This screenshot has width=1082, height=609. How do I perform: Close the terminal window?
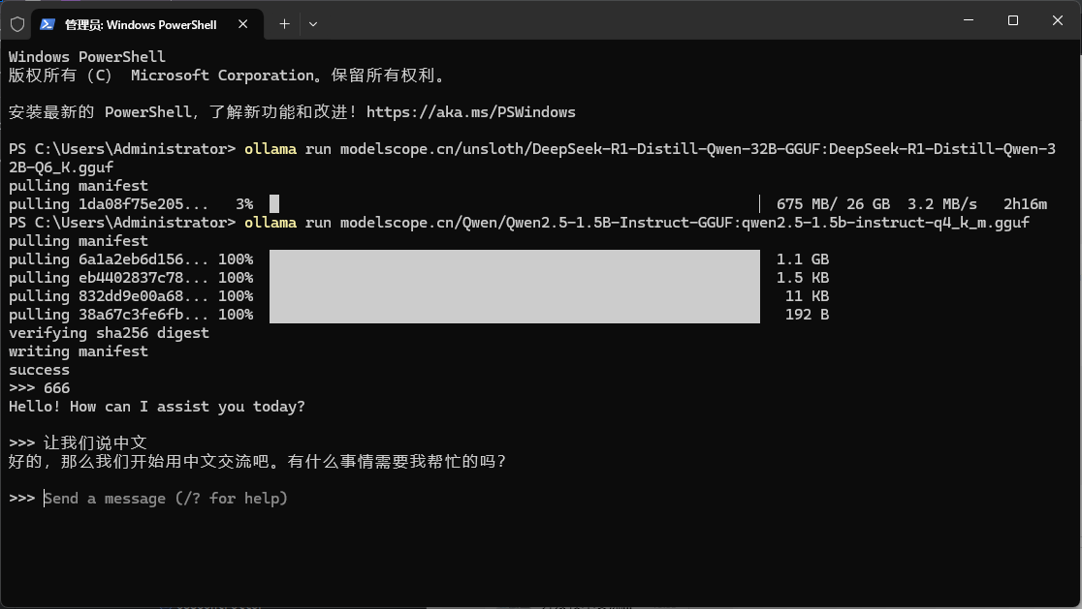pyautogui.click(x=1058, y=20)
